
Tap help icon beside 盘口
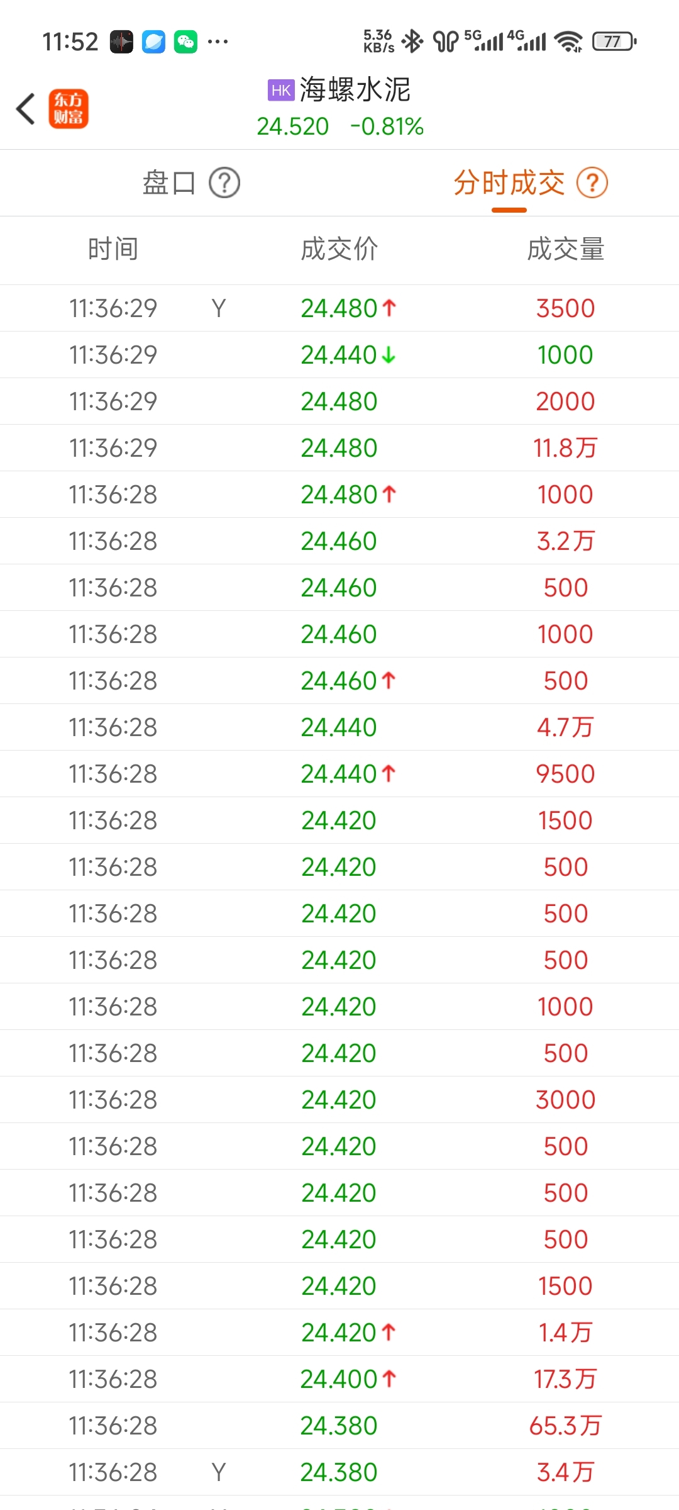(x=224, y=183)
